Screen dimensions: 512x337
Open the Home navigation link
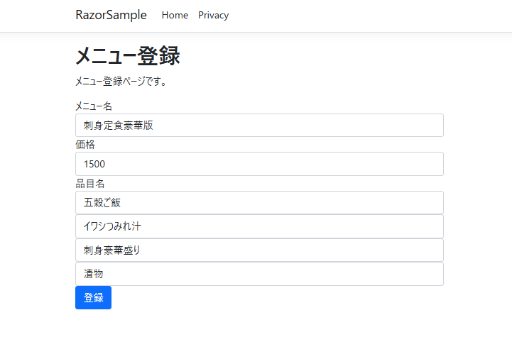(175, 16)
